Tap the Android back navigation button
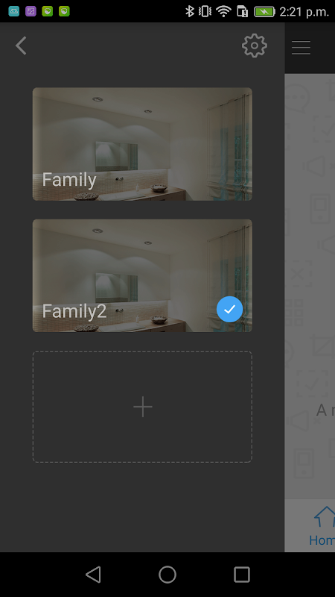This screenshot has height=597, width=335. tap(93, 574)
